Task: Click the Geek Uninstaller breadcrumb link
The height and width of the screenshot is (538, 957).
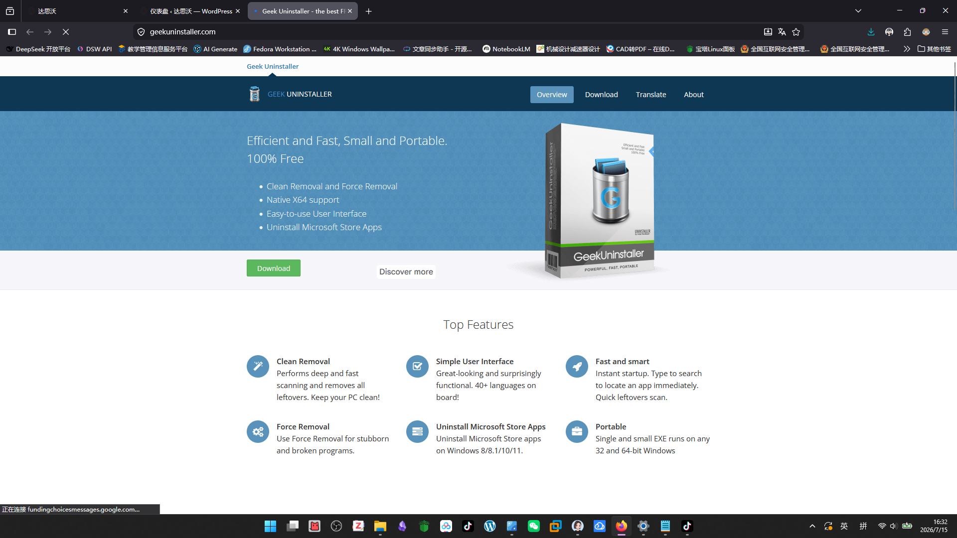Action: click(x=273, y=66)
